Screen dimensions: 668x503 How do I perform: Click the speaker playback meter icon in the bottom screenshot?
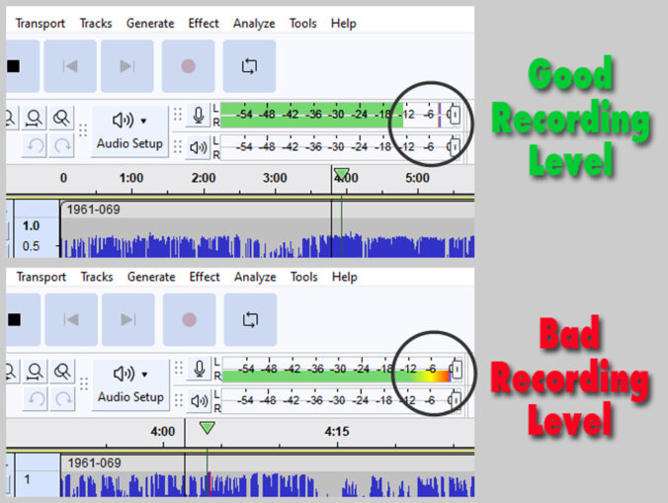click(x=199, y=401)
